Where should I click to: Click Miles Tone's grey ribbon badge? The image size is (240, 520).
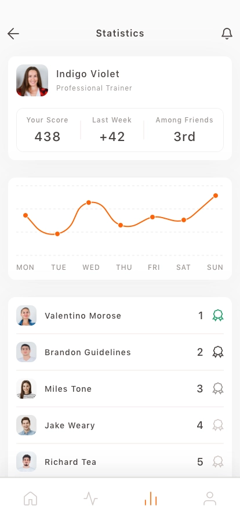point(218,388)
